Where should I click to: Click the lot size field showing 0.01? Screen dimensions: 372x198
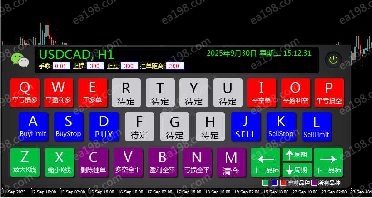61,66
